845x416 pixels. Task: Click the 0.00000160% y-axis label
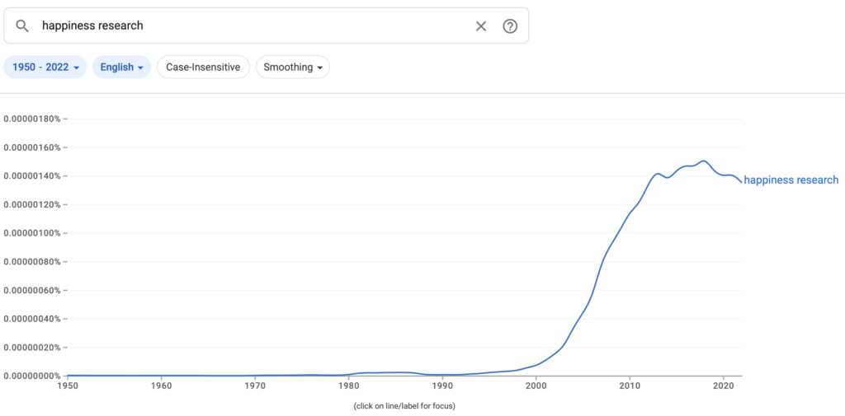click(x=32, y=147)
